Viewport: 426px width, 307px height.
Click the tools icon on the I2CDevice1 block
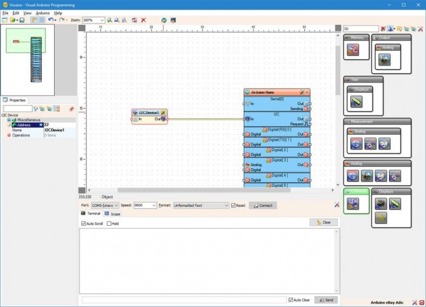tap(163, 113)
